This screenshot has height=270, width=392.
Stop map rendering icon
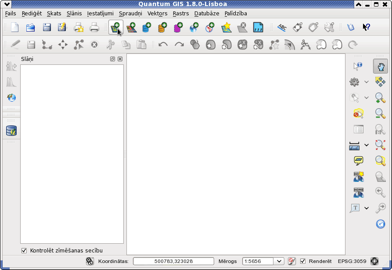292,261
